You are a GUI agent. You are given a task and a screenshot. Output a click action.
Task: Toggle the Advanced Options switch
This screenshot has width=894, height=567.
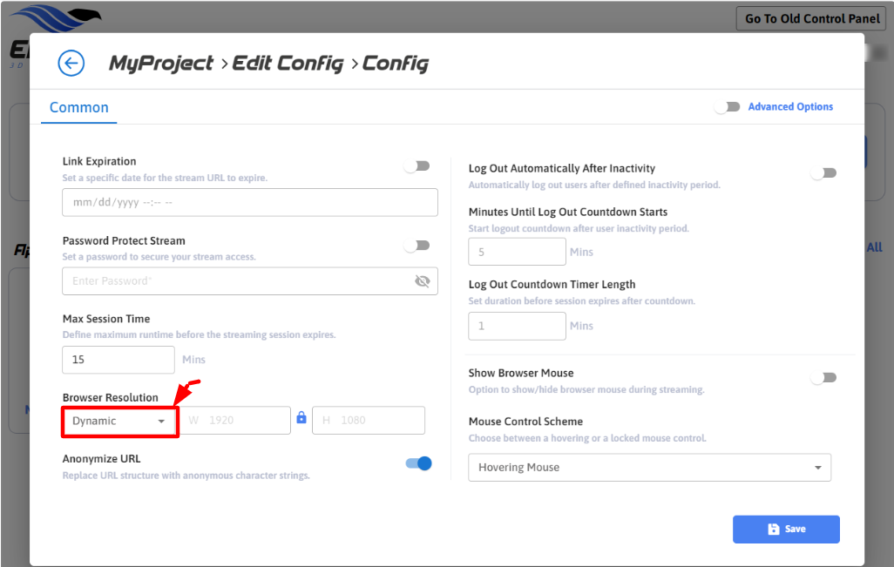(727, 107)
